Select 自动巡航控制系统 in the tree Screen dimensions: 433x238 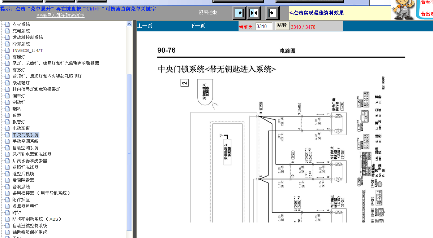pyautogui.click(x=30, y=226)
